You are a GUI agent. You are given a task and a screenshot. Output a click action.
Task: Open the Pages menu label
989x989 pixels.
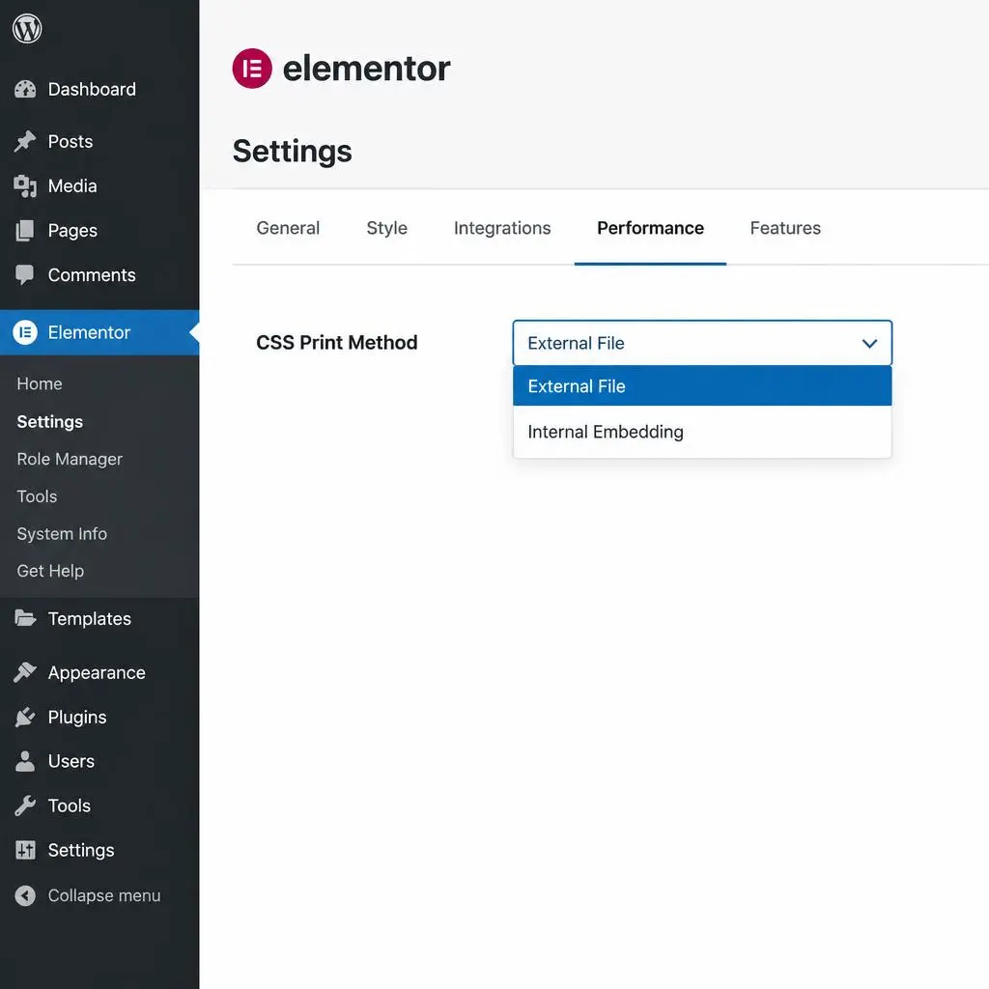(72, 231)
